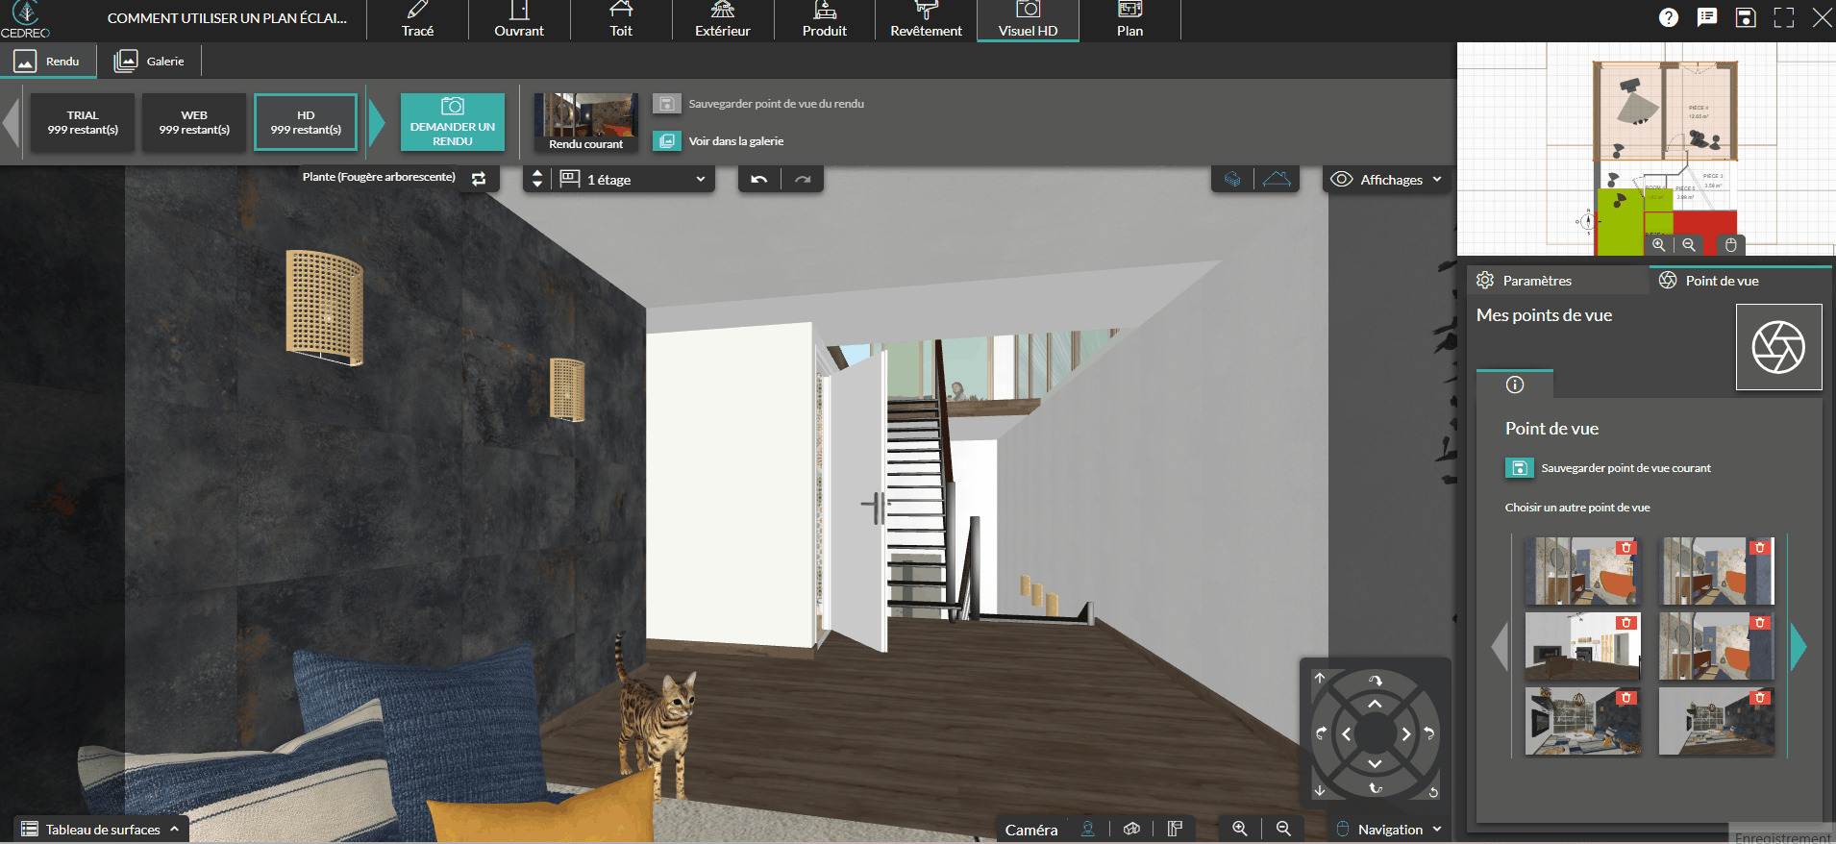The width and height of the screenshot is (1836, 844).
Task: Switch to the Toit step
Action: tap(621, 20)
